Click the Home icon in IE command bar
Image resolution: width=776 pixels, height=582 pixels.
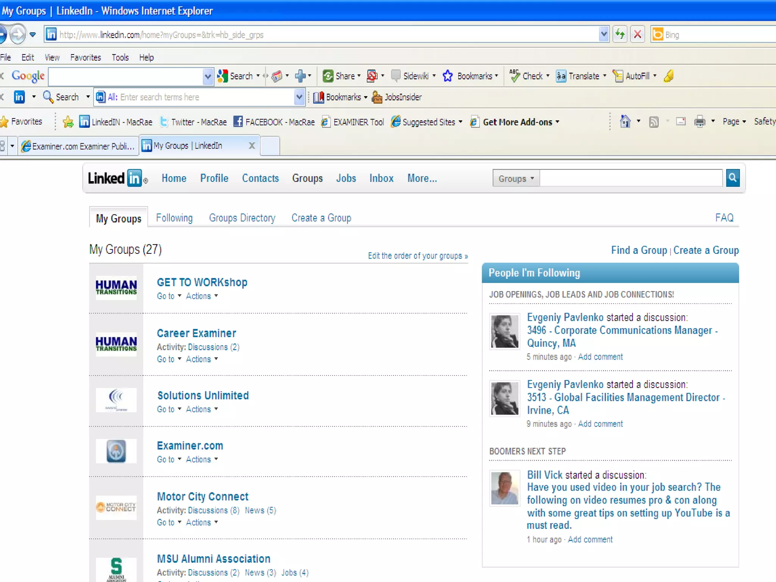tap(625, 122)
